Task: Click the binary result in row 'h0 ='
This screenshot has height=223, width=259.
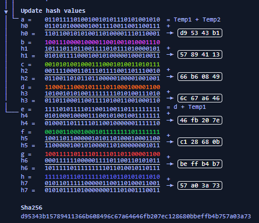Action: [102, 34]
